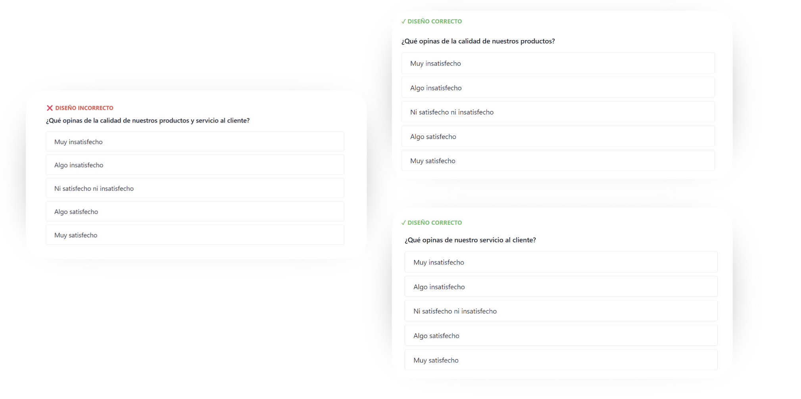This screenshot has height=399, width=801.
Task: Pick 'Ni satisfecho ni insatisfecho' in the incorrect design card
Action: 195,188
